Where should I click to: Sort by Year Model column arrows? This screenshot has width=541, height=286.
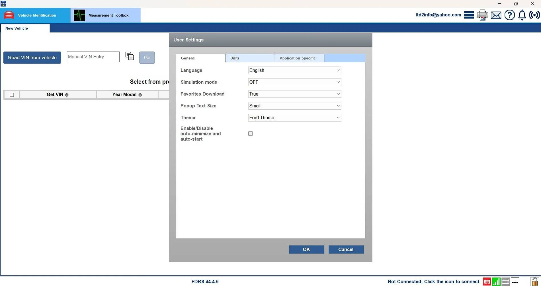pyautogui.click(x=140, y=95)
